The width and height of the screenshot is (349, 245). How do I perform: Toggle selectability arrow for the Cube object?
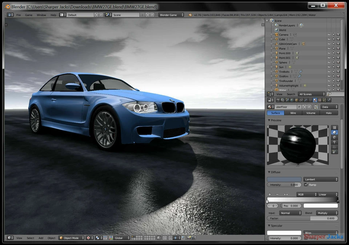click(x=334, y=39)
